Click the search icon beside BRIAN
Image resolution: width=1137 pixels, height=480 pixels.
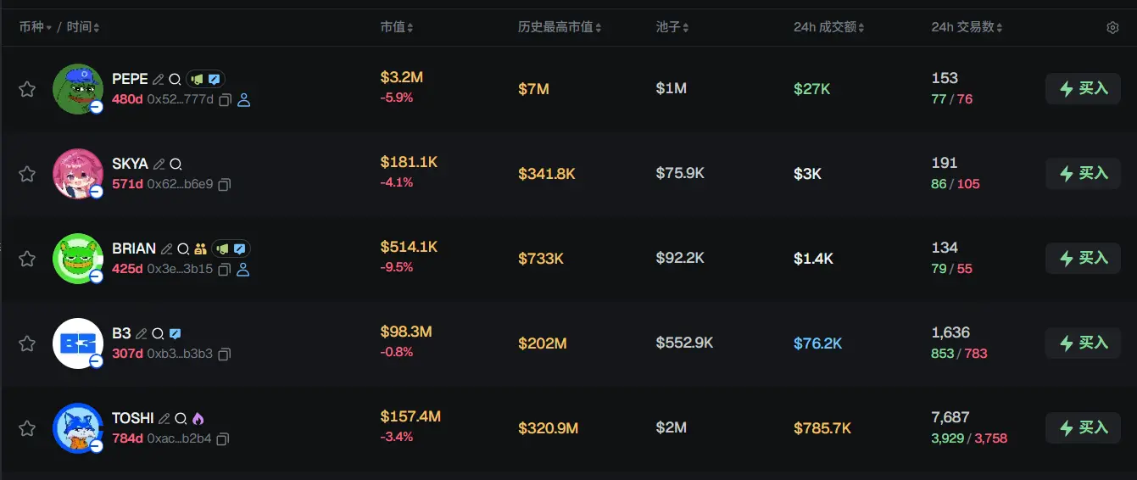182,249
